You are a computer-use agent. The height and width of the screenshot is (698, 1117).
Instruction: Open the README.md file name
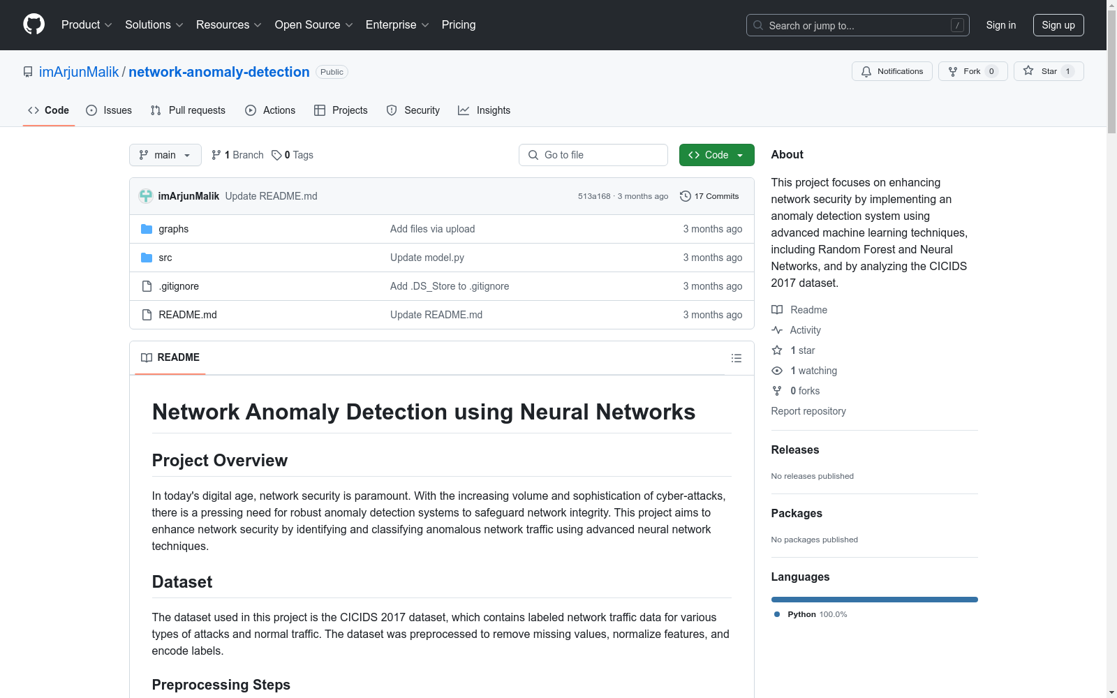188,315
